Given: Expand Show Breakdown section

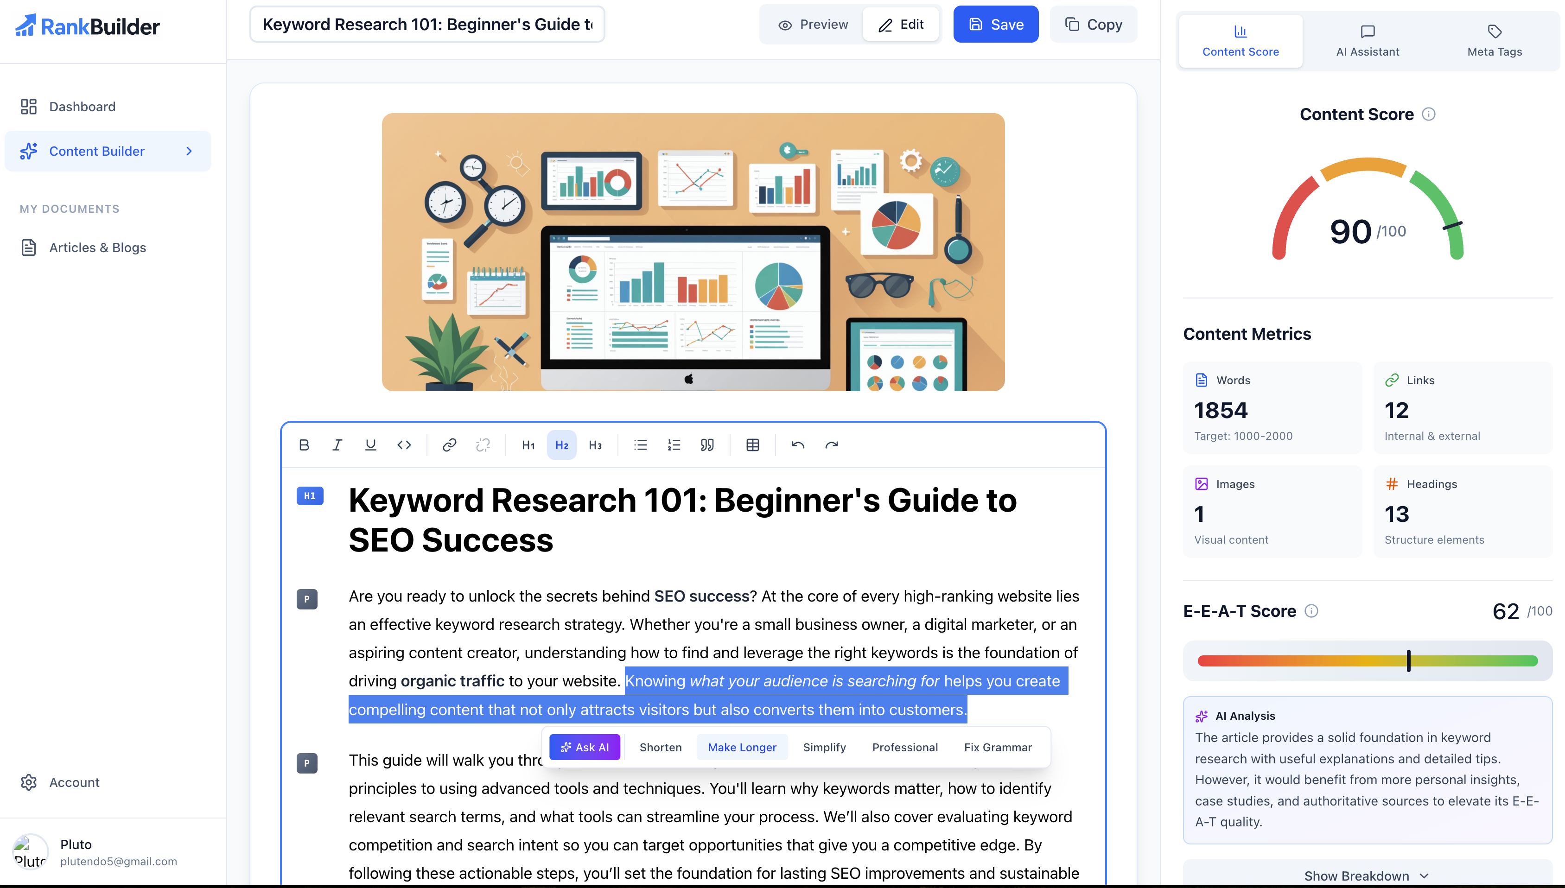Looking at the screenshot, I should [x=1367, y=876].
